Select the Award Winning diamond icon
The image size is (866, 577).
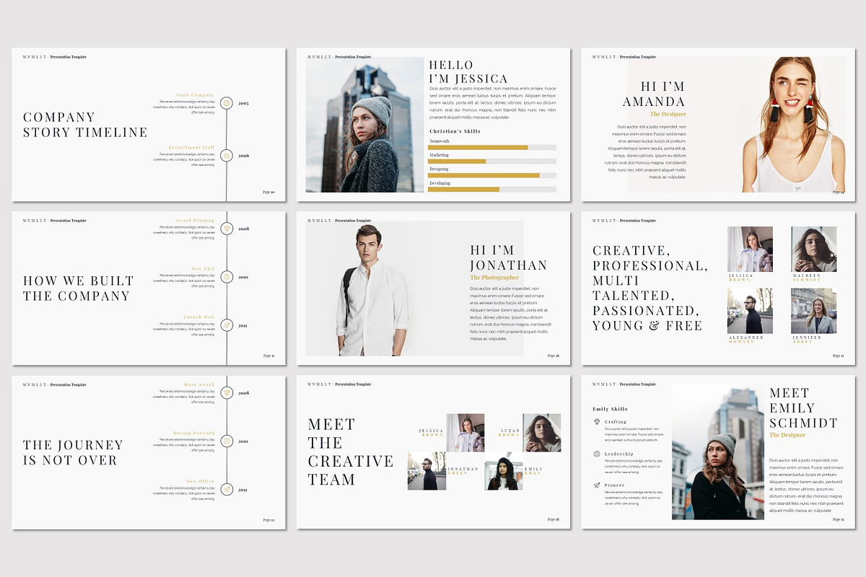227,229
